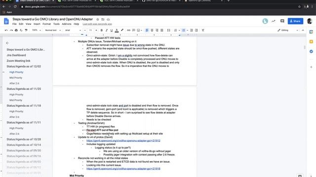Go to Google Docs home
316x177 pixels.
[6, 21]
